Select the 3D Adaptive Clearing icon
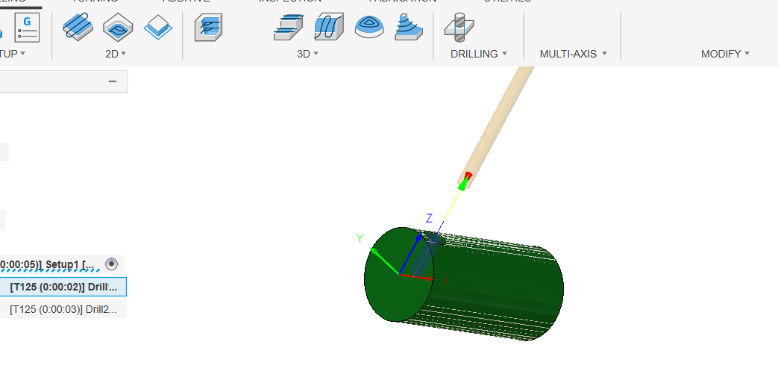This screenshot has height=392, width=778. click(207, 28)
